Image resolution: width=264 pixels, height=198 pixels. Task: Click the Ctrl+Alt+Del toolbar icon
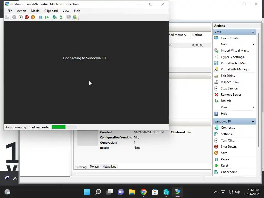[7, 17]
